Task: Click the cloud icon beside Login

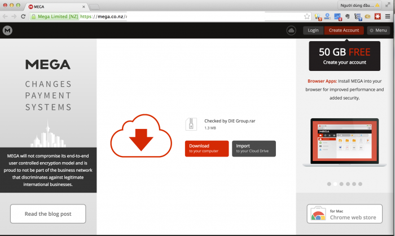Action: [291, 30]
